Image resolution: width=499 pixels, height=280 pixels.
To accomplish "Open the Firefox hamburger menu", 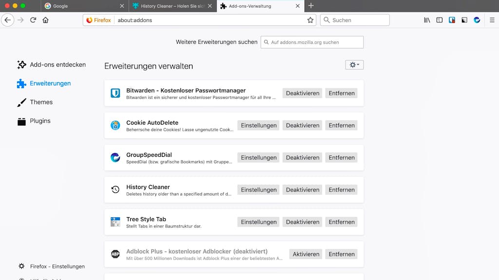I will coord(492,20).
